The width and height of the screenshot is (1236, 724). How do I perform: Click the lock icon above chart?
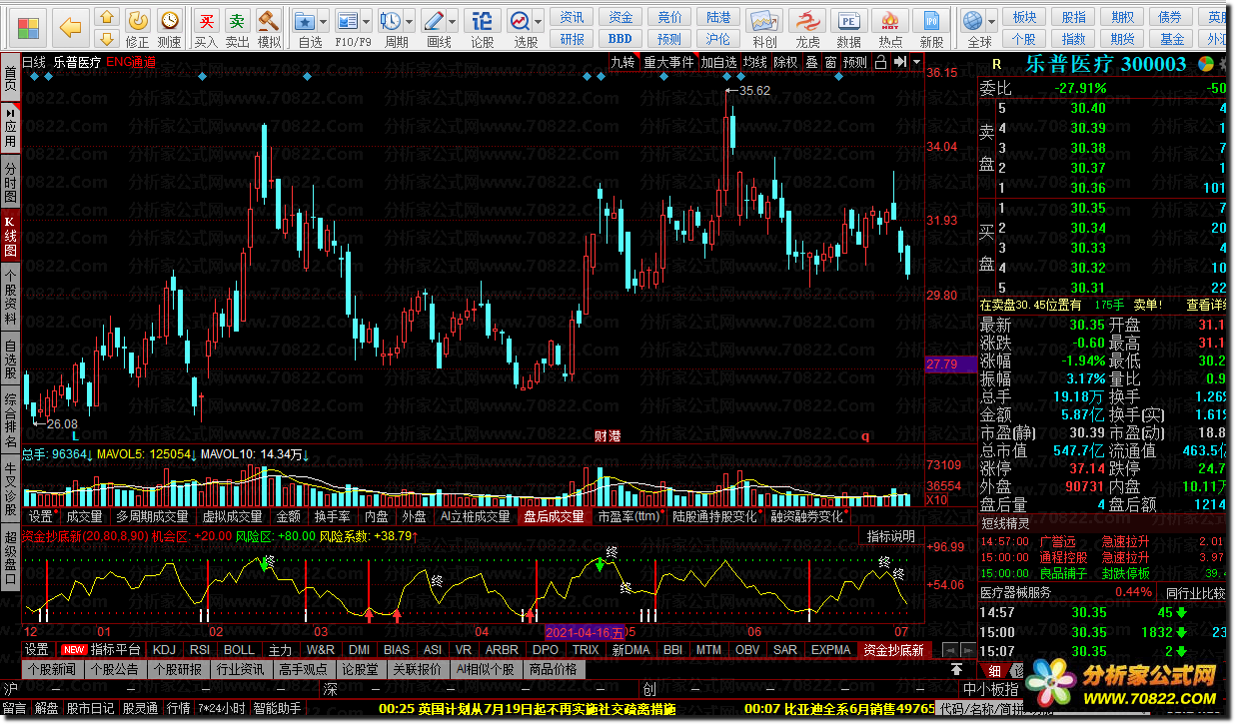880,62
